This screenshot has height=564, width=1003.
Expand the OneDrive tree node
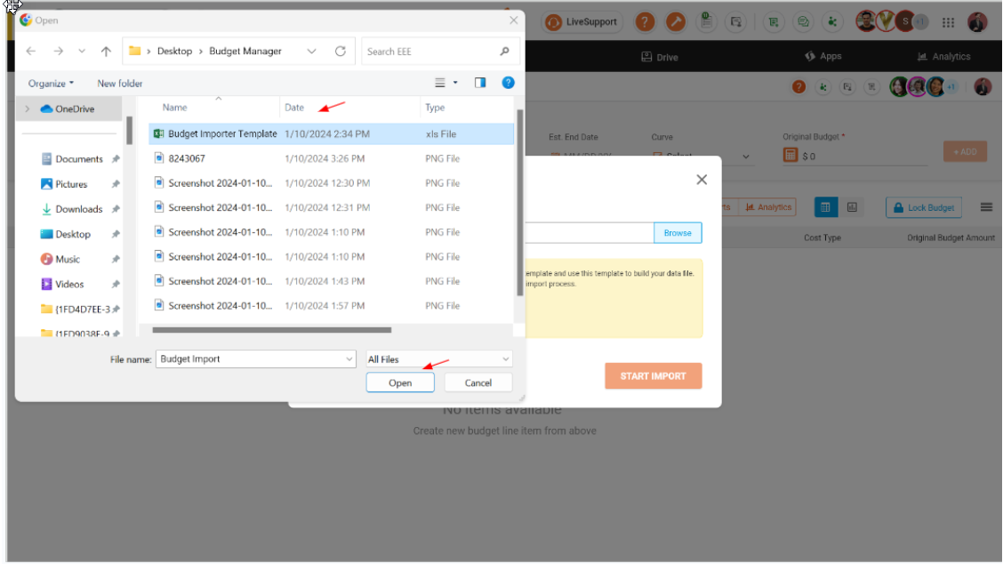coord(28,109)
